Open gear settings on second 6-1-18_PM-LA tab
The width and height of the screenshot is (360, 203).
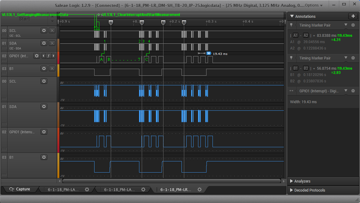[x=143, y=189]
